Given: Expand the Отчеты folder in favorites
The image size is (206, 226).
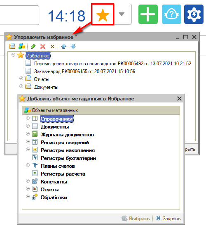Looking at the screenshot, I should click(x=21, y=78).
